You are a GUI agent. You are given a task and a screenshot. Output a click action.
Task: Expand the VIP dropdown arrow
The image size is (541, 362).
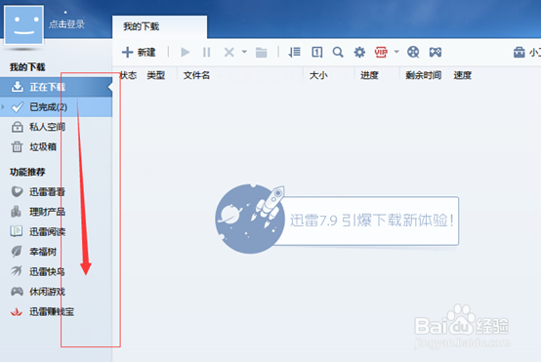tap(396, 52)
